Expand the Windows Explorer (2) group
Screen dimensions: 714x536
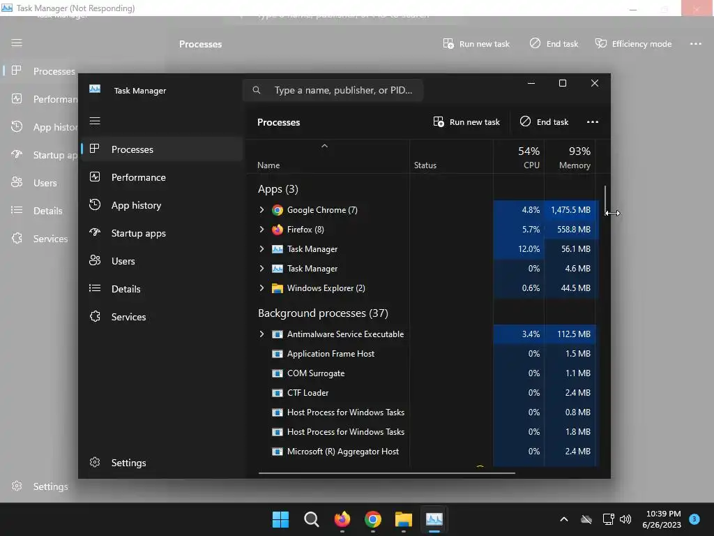coord(262,288)
